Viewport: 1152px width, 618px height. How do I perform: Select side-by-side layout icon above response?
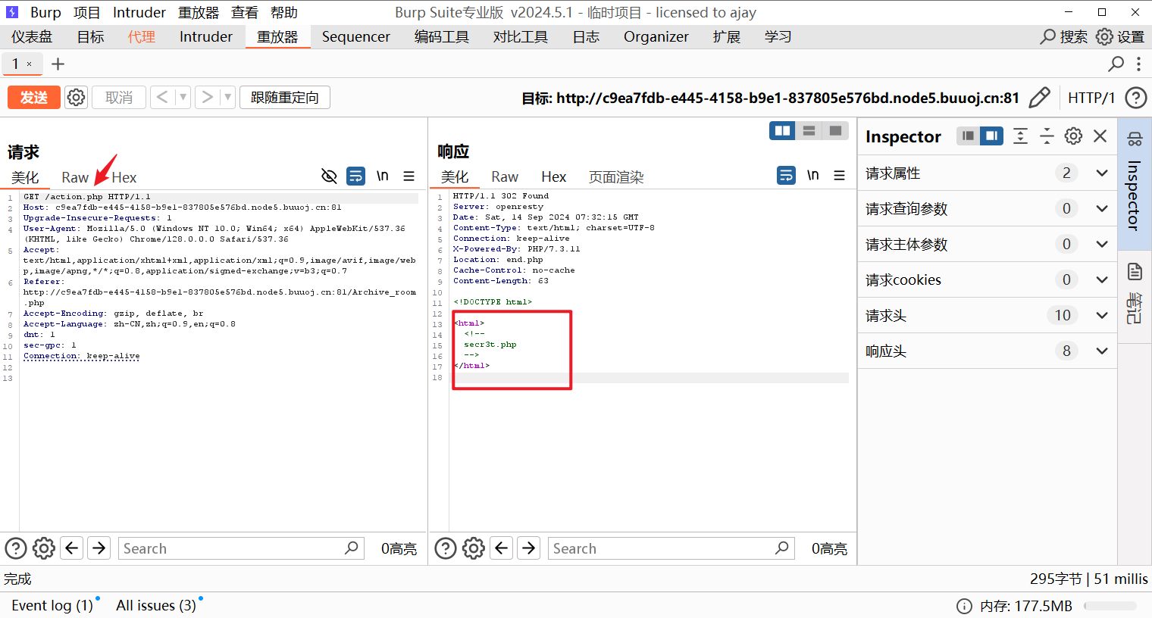(782, 131)
